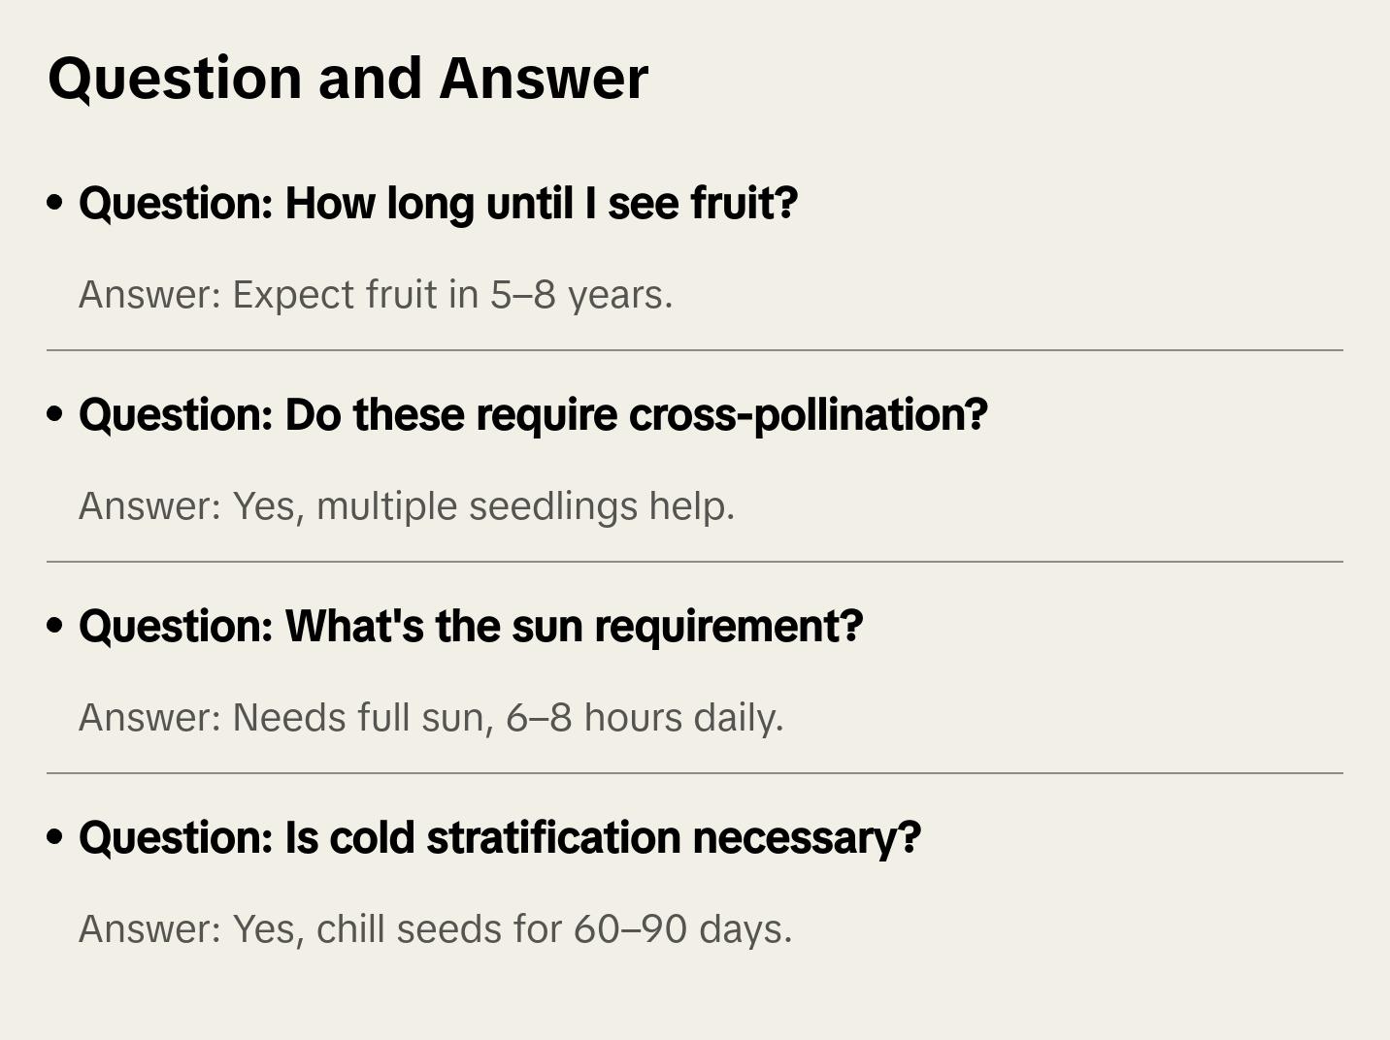Click the '5–8 years' text in the first answer

point(579,295)
